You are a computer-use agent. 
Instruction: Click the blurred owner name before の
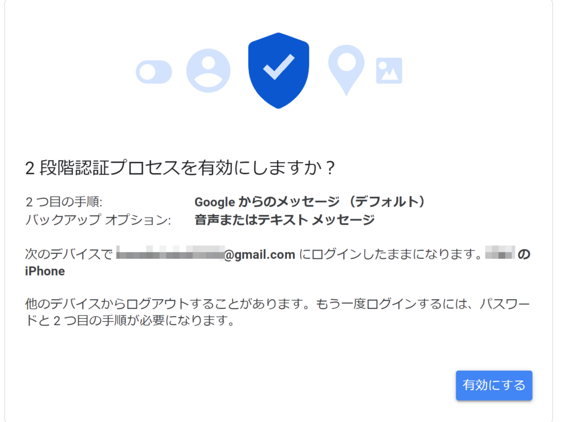coord(499,255)
